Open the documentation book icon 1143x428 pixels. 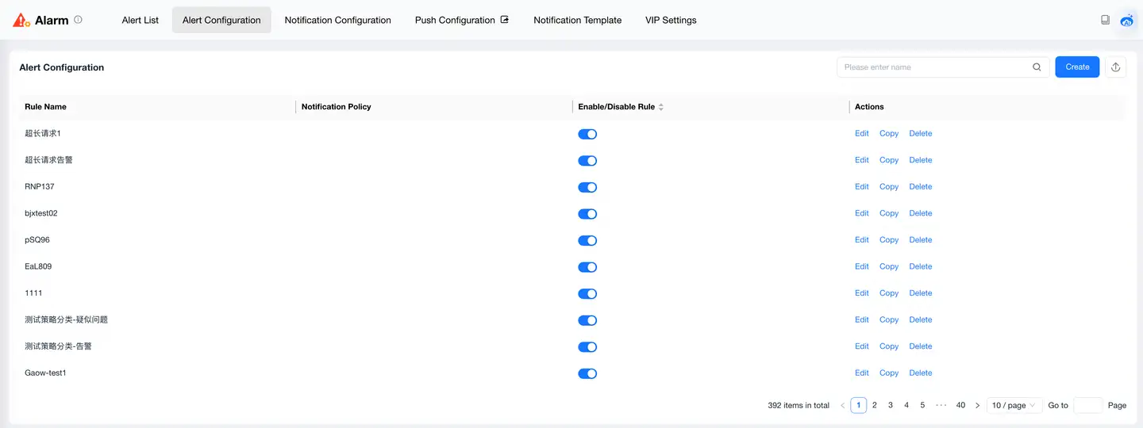[x=1105, y=20]
